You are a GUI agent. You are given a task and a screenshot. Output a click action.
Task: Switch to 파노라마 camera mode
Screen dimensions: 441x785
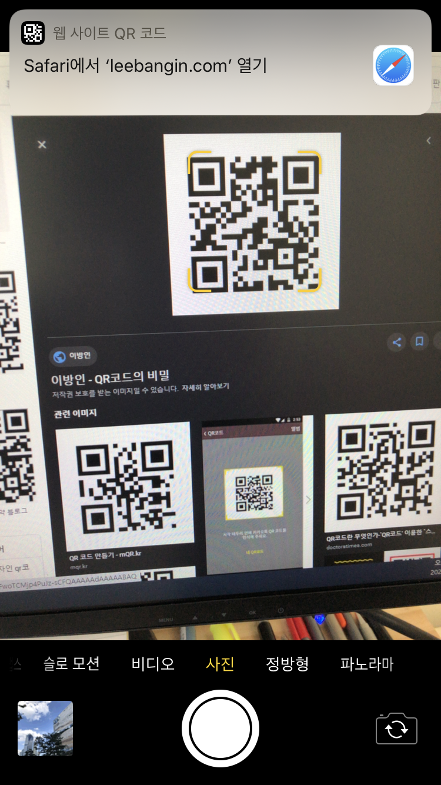coord(367,664)
